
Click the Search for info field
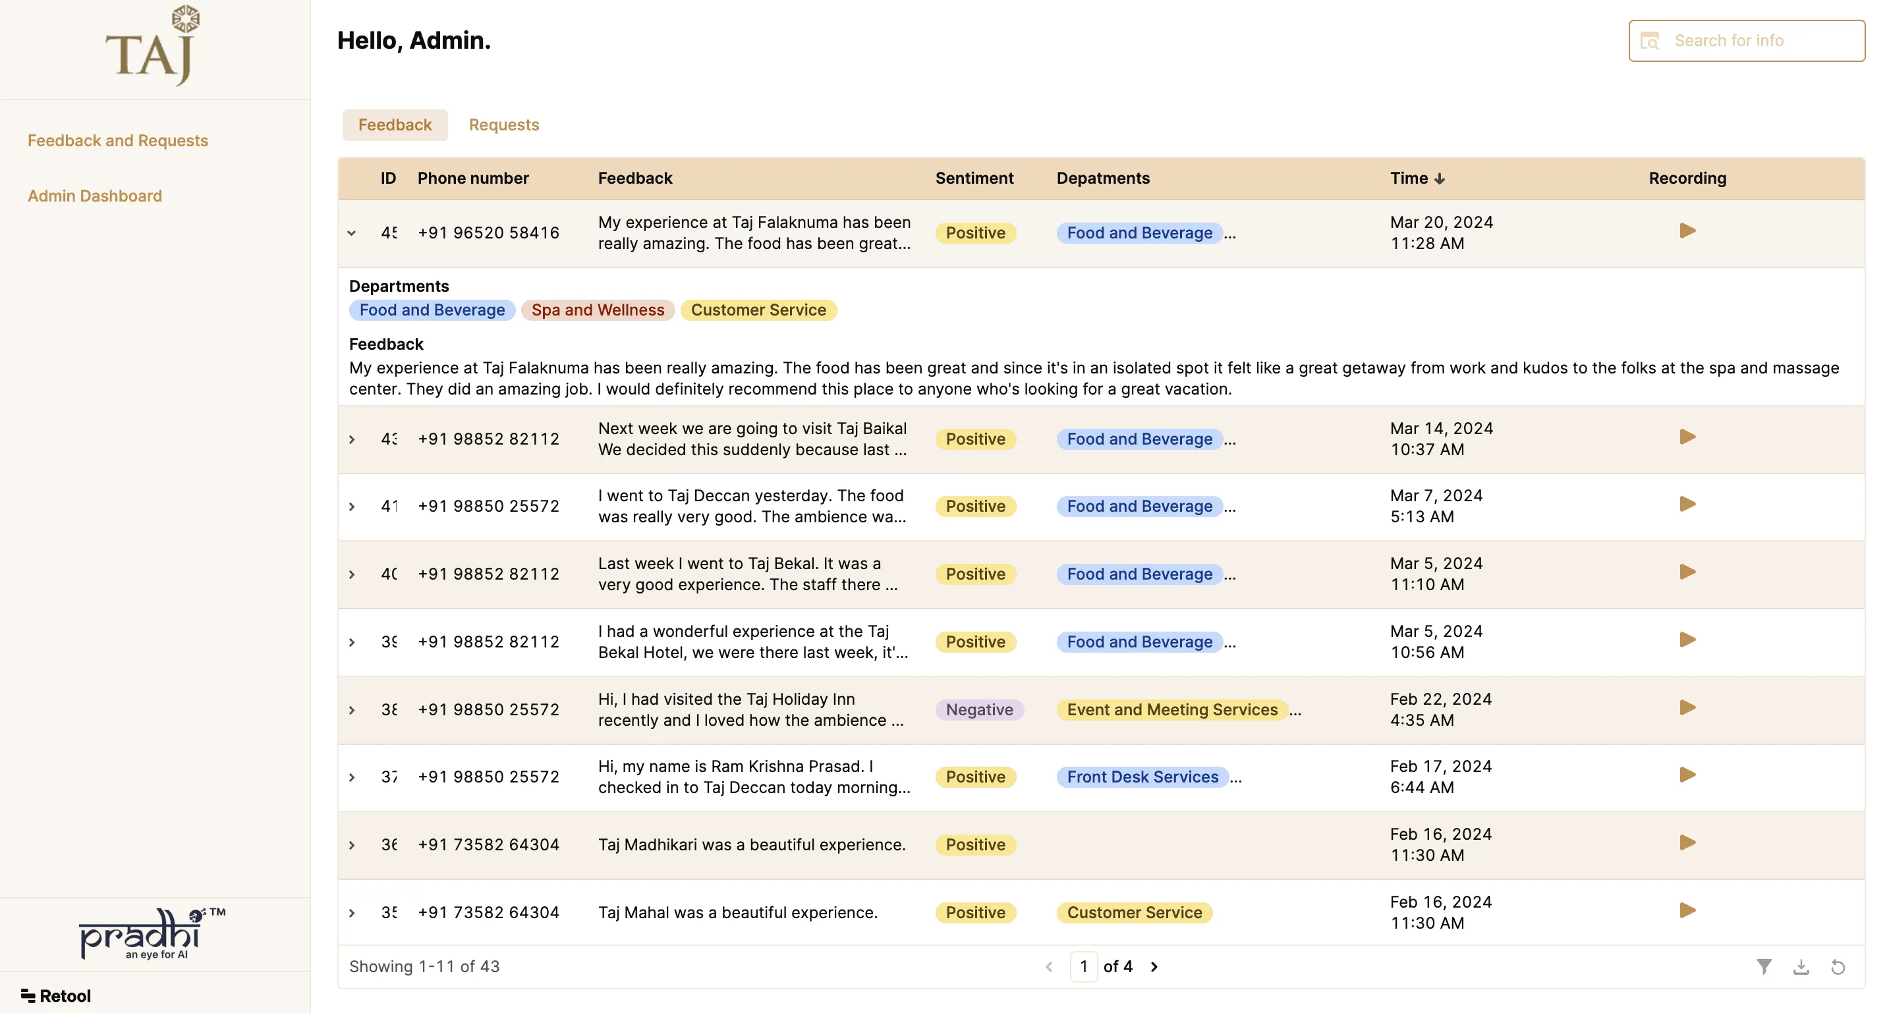[x=1747, y=41]
